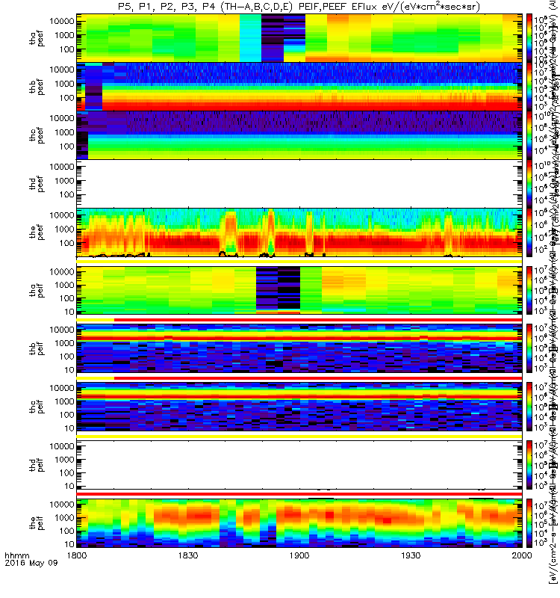Click inside the tha peif spectrogram panel
The width and height of the screenshot is (560, 598).
pos(299,290)
